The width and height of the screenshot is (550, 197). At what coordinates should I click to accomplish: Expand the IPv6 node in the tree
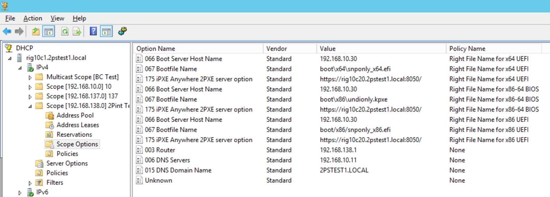coord(20,193)
